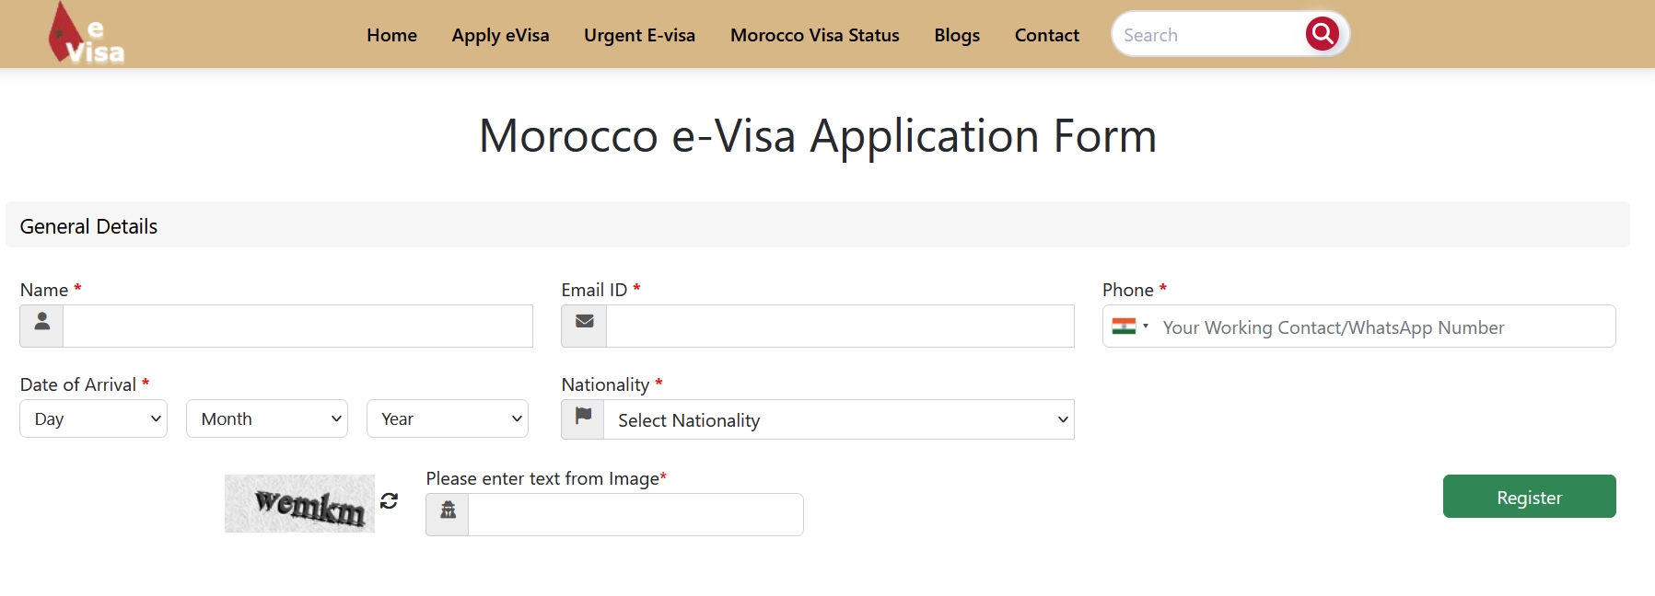The width and height of the screenshot is (1655, 596).
Task: Click the captcha image
Action: coord(299,503)
